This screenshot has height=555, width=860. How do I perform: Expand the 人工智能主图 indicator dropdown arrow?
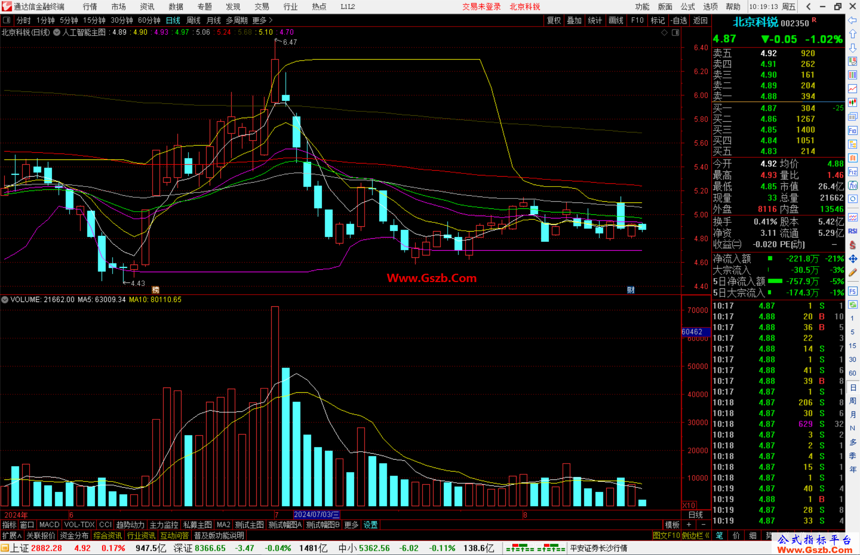pyautogui.click(x=57, y=33)
